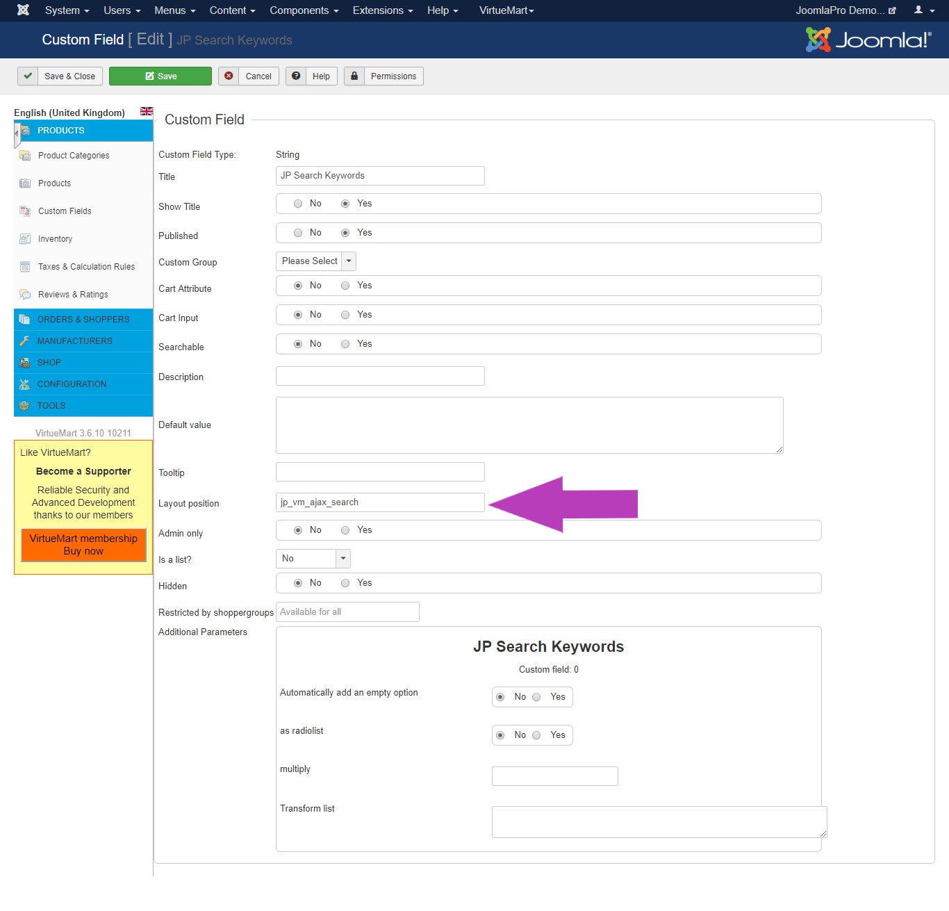The image size is (949, 911).
Task: Open the VirtueMart top menu
Action: coord(506,10)
